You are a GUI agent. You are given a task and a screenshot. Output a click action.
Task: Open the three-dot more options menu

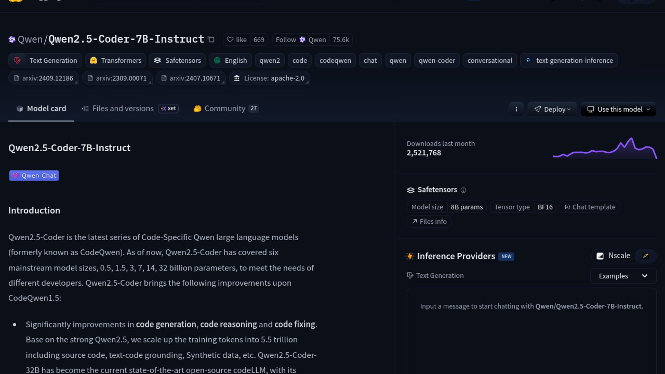(x=516, y=109)
